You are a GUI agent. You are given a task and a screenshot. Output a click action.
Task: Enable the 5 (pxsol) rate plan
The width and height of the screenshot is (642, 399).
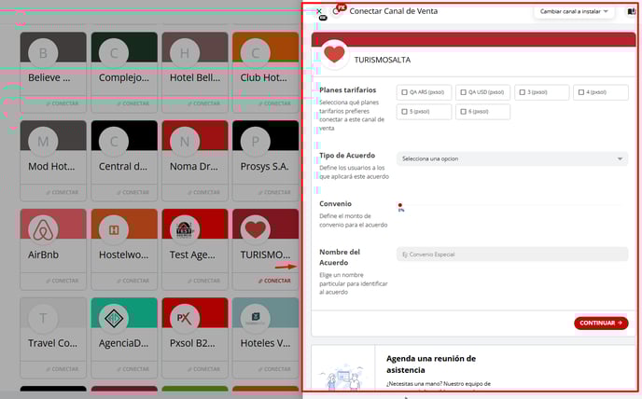tap(405, 112)
